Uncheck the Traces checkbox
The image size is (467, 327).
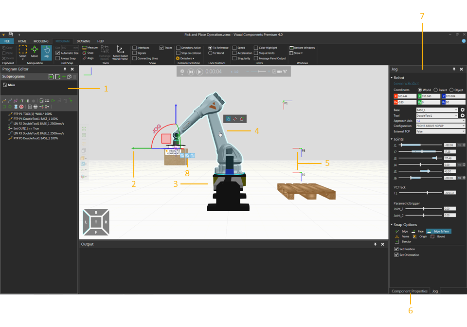click(162, 48)
